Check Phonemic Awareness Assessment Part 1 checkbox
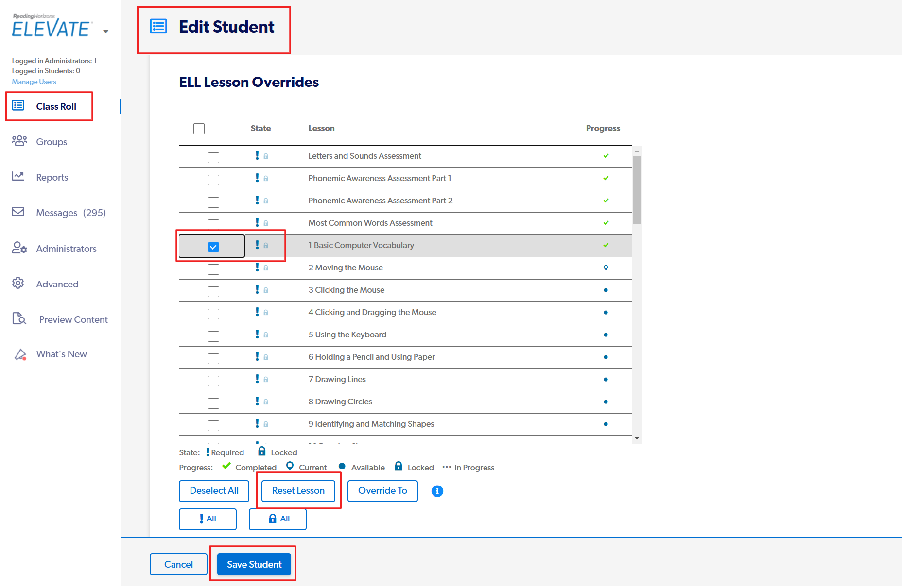902x586 pixels. point(213,180)
